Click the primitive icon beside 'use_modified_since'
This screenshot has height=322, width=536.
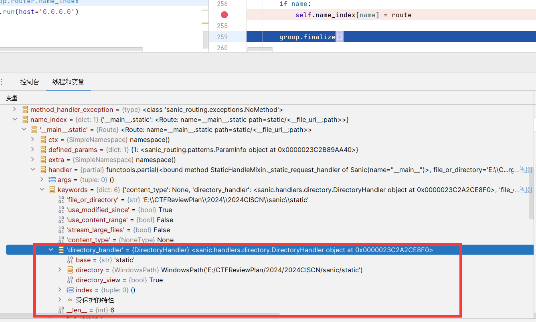click(61, 210)
